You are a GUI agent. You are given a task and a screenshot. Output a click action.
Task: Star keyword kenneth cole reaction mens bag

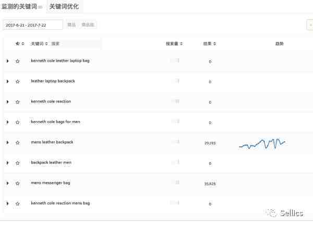click(x=18, y=204)
